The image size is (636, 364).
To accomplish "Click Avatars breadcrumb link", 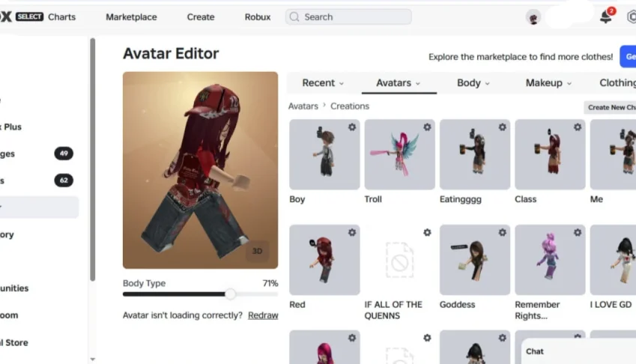I will [303, 106].
